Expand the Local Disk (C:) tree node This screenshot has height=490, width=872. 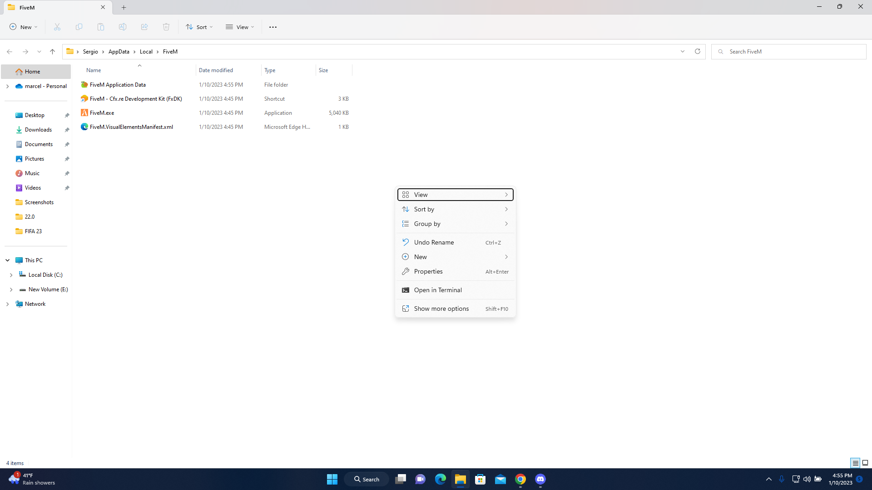[x=11, y=275]
